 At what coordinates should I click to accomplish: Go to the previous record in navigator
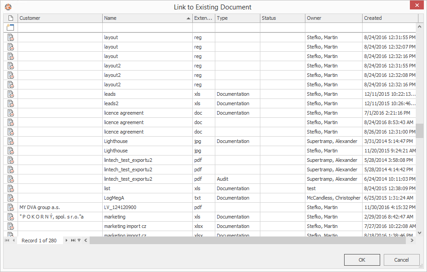coord(14,240)
